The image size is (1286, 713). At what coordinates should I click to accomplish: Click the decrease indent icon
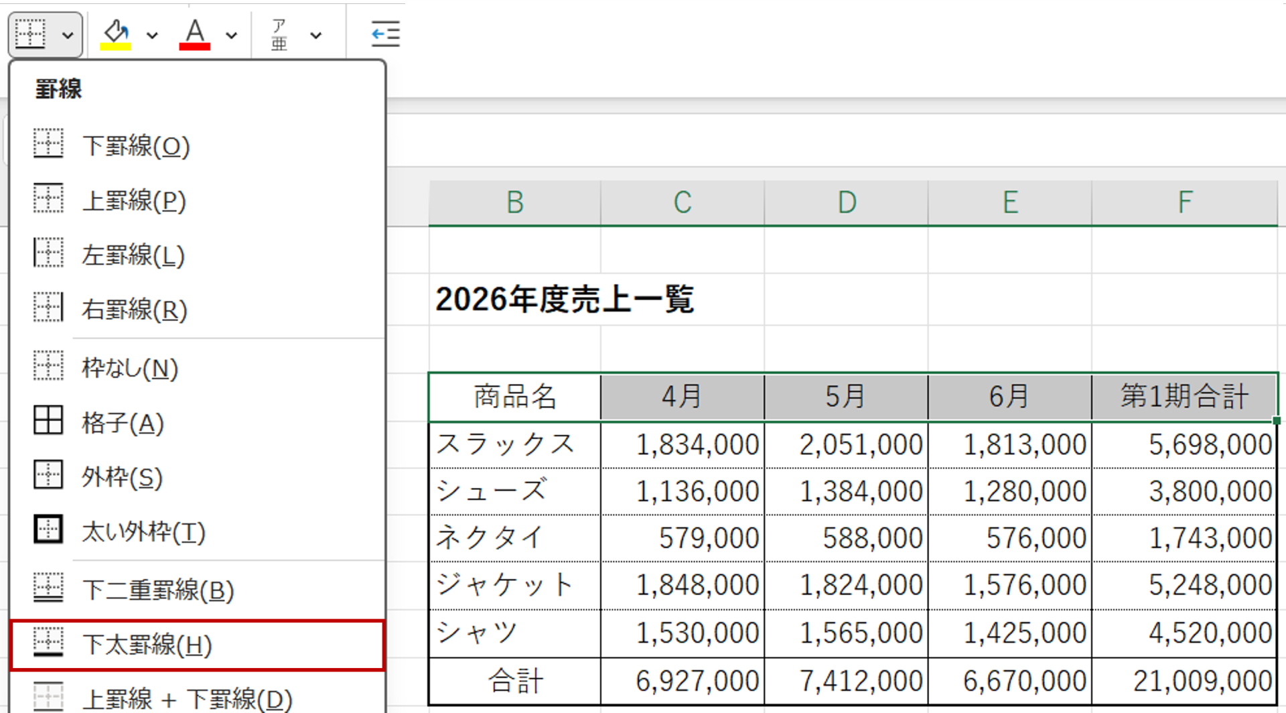385,34
